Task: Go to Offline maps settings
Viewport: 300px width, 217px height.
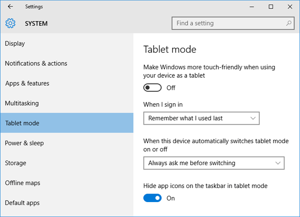Action: 67,183
